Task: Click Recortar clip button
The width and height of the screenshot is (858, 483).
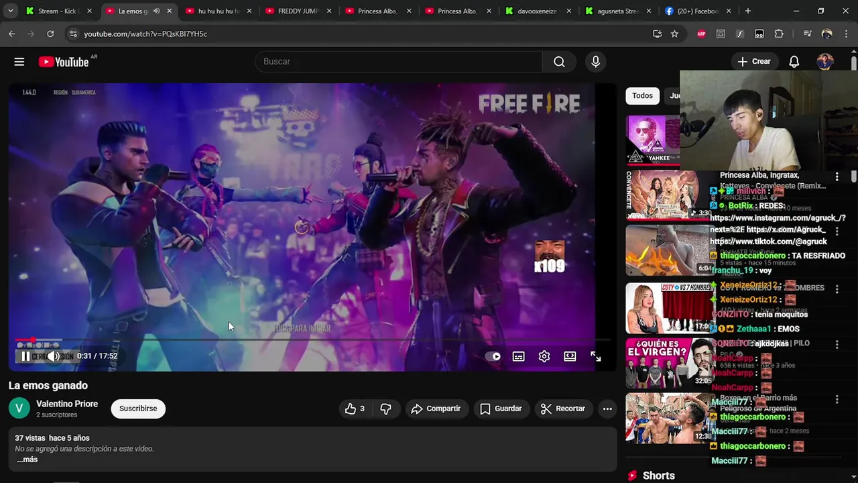Action: [563, 409]
